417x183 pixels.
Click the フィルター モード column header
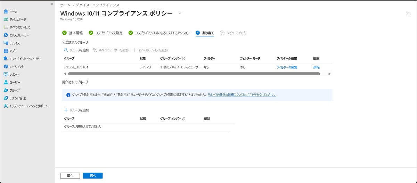click(x=250, y=59)
